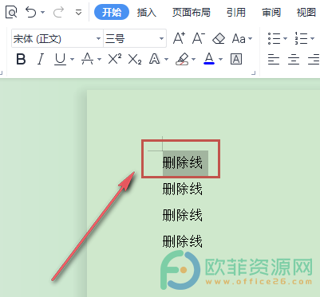This screenshot has width=320, height=297.
Task: Expand the underline style dropdown arrow
Action: [x=72, y=59]
